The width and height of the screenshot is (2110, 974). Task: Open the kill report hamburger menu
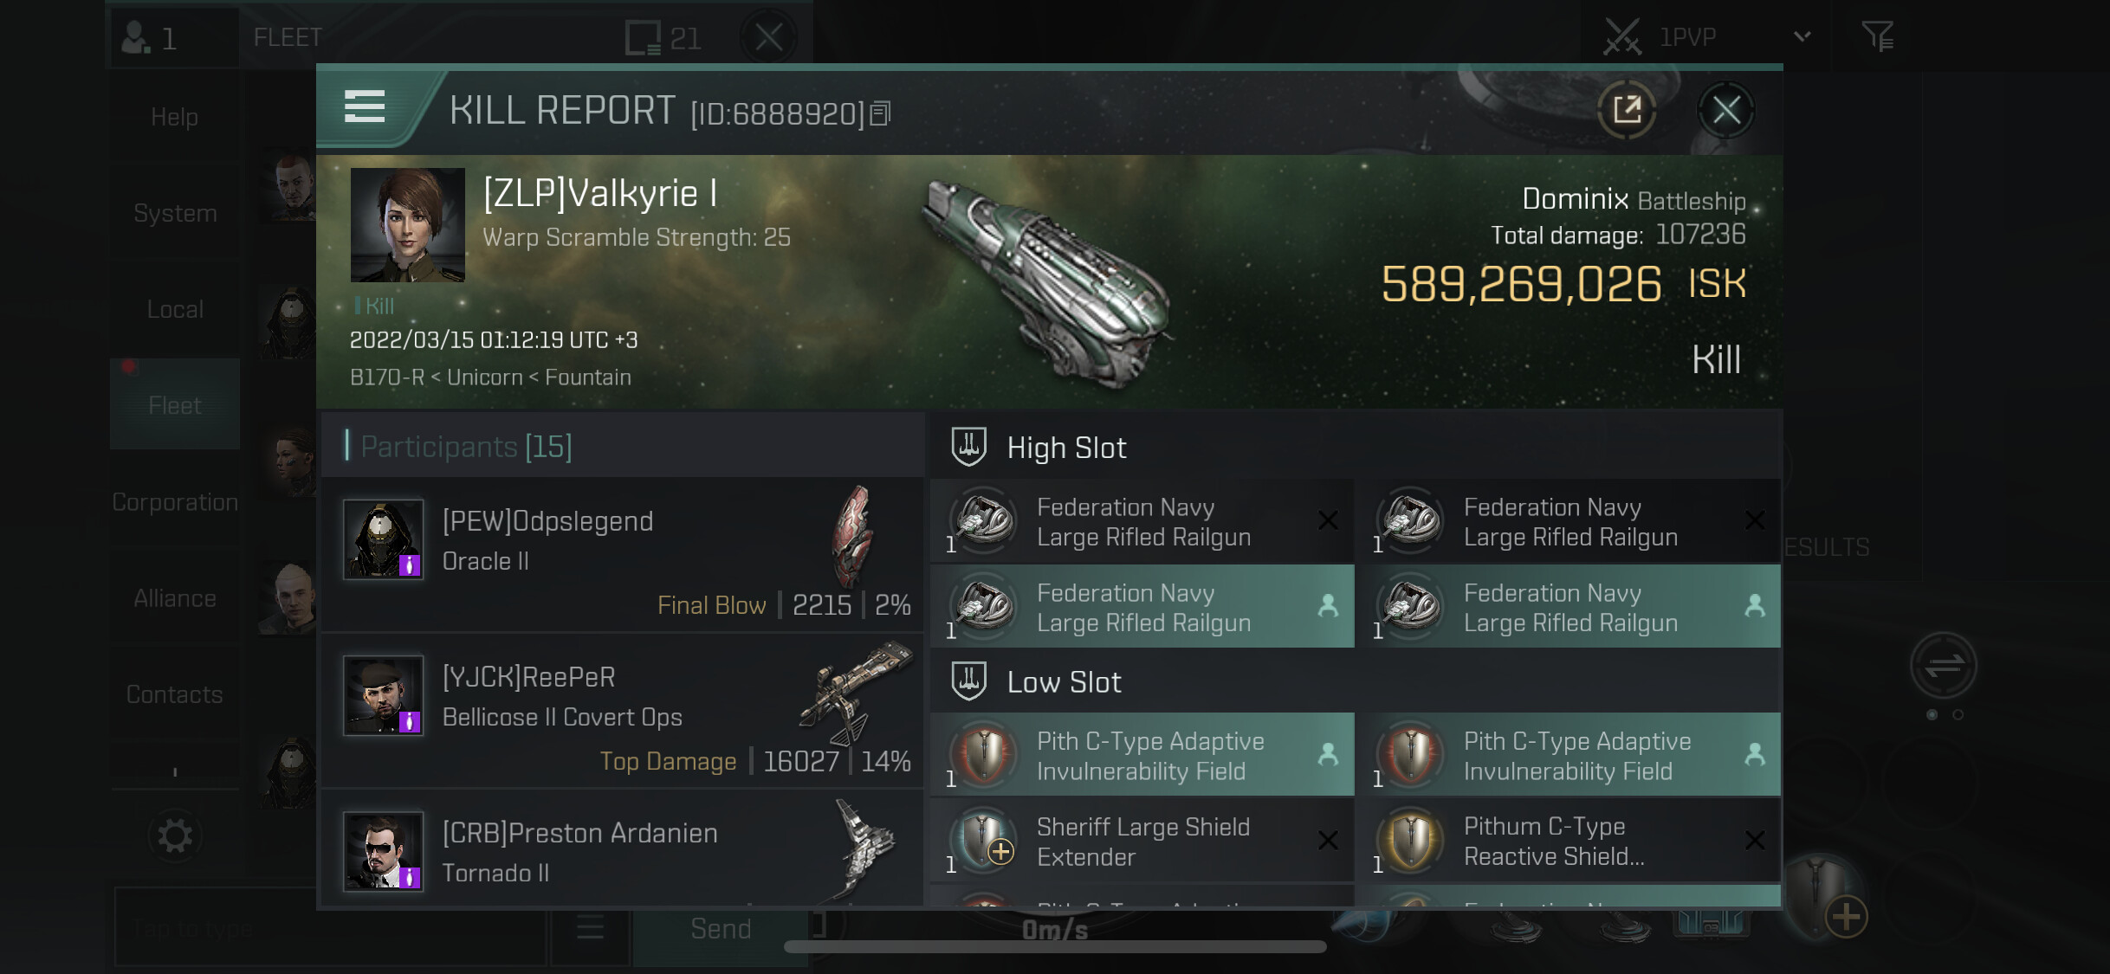(x=364, y=108)
